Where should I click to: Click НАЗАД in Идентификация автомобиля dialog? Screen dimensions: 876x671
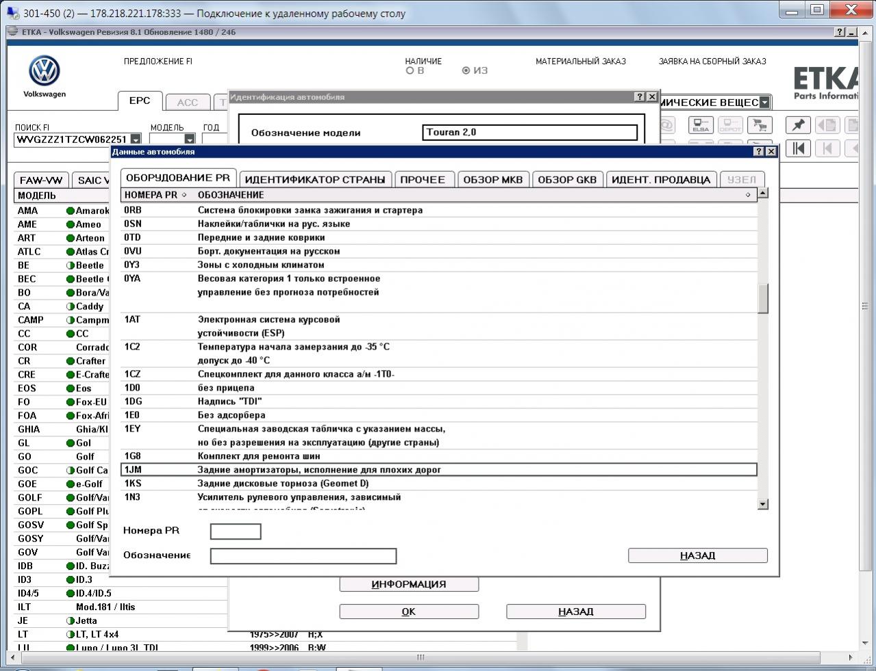click(x=576, y=611)
